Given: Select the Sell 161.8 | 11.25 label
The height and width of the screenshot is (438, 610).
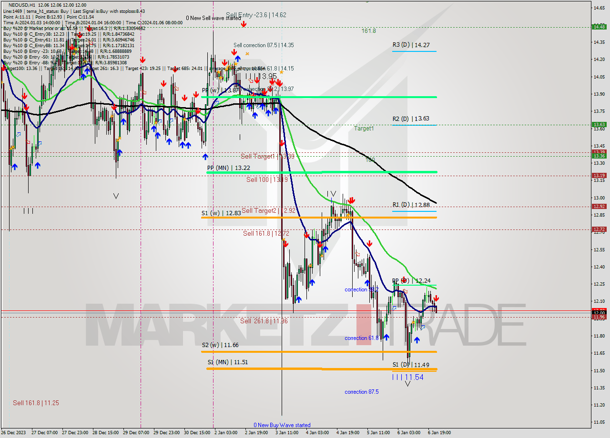Looking at the screenshot, I should pos(36,403).
